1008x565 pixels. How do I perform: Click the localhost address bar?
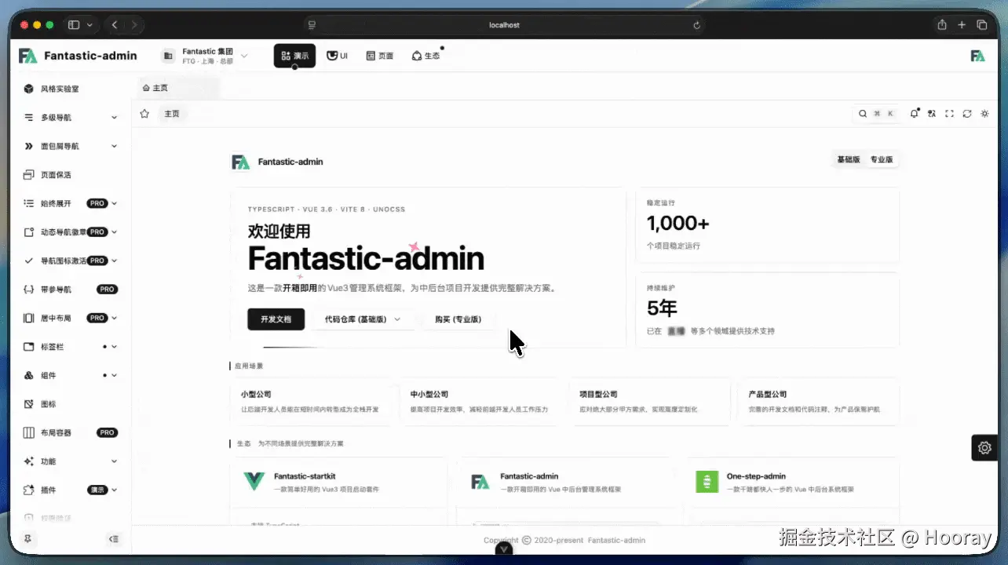(x=504, y=25)
